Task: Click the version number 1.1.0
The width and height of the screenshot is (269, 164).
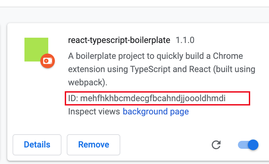Action: 185,40
